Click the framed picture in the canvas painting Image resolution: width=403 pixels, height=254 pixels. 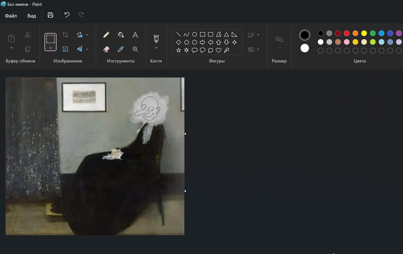(84, 97)
